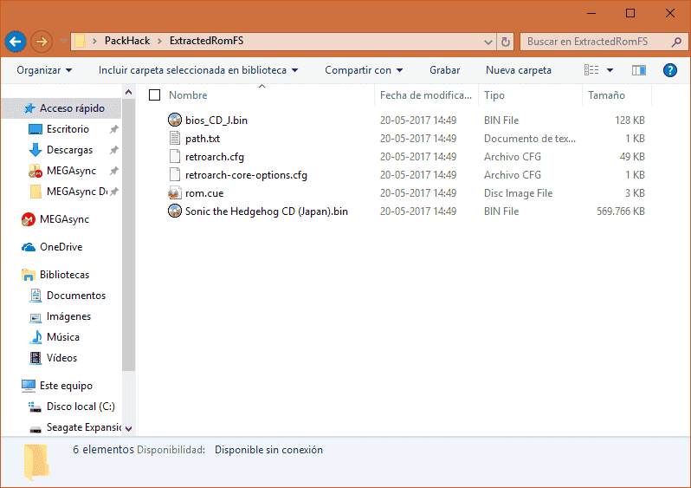Select the ExtractedRomFS breadcrumb

tap(206, 41)
